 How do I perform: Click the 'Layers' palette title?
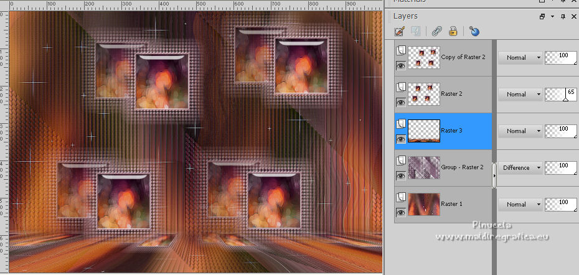tap(405, 16)
